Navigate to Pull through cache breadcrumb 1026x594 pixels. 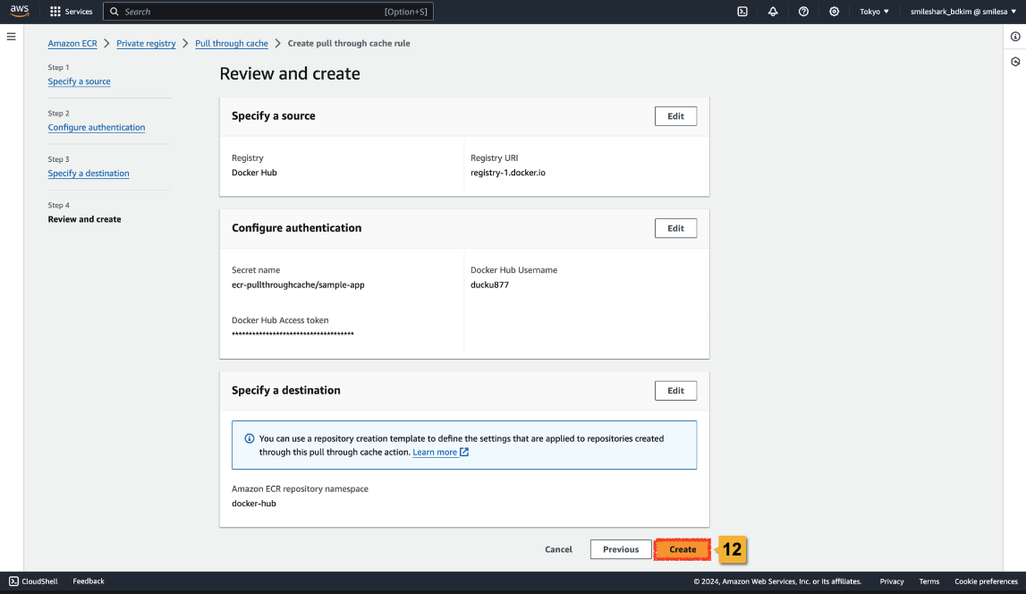[232, 44]
